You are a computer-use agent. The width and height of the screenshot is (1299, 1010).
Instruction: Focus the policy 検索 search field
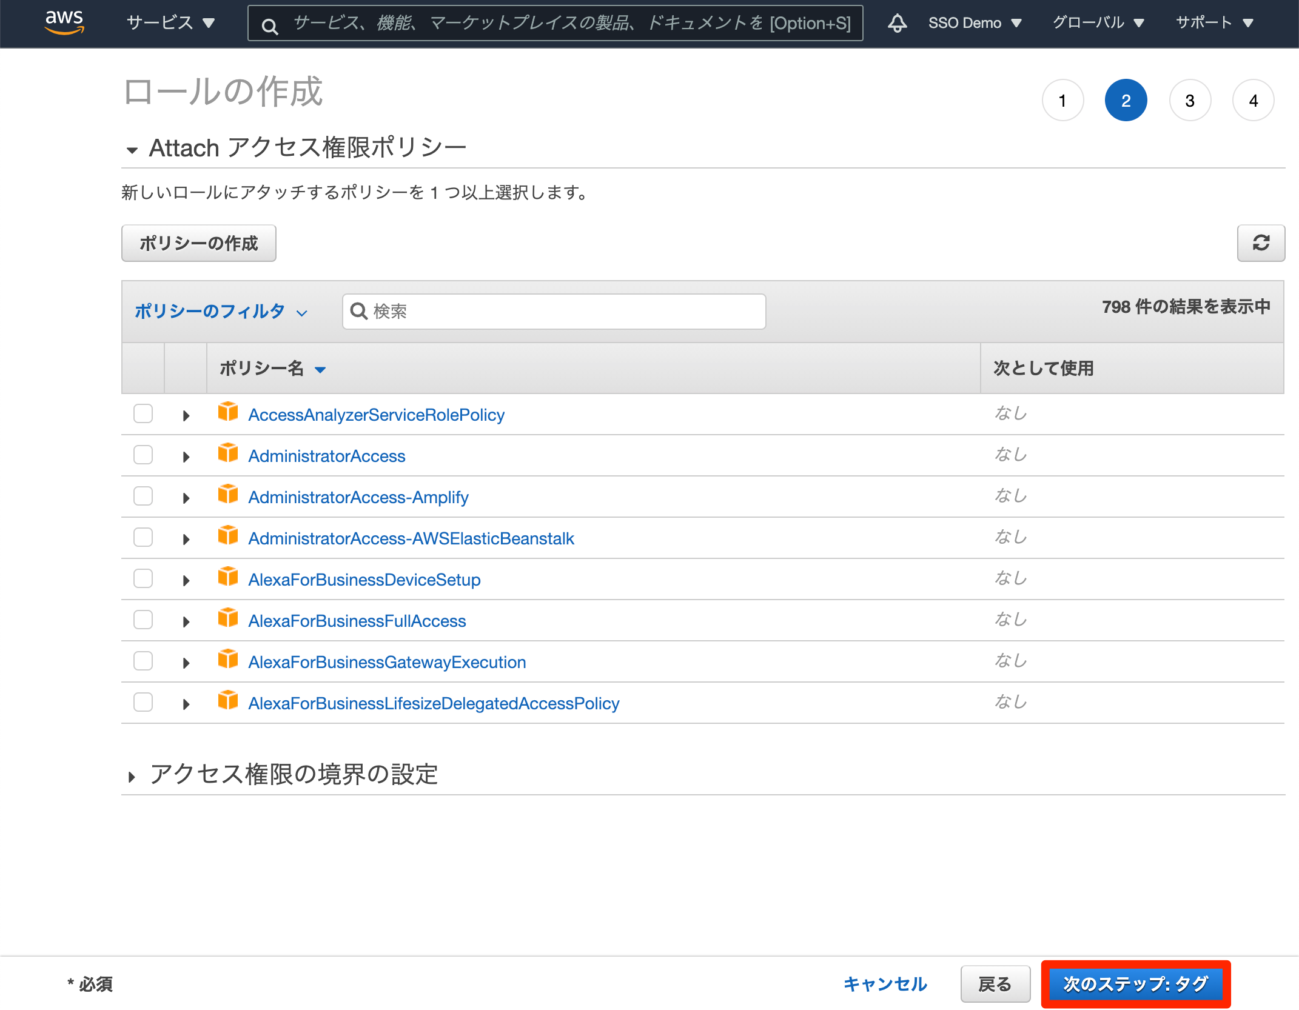click(554, 312)
